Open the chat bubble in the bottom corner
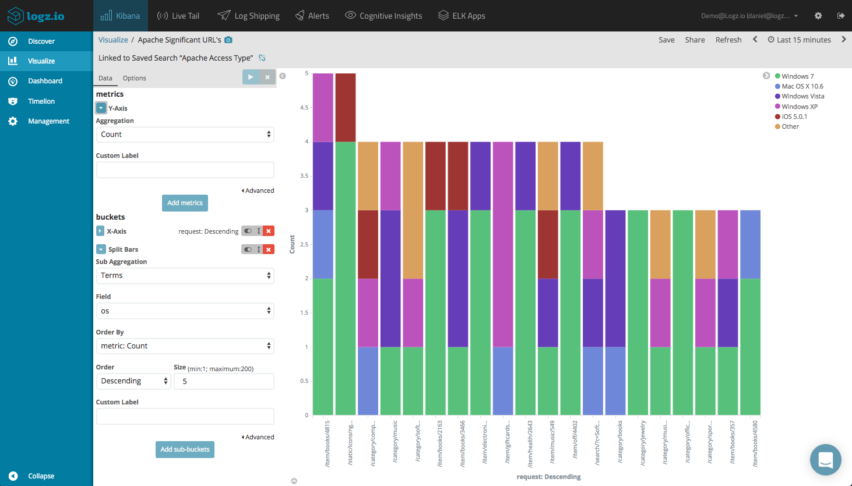Viewport: 852px width, 486px height. (825, 460)
